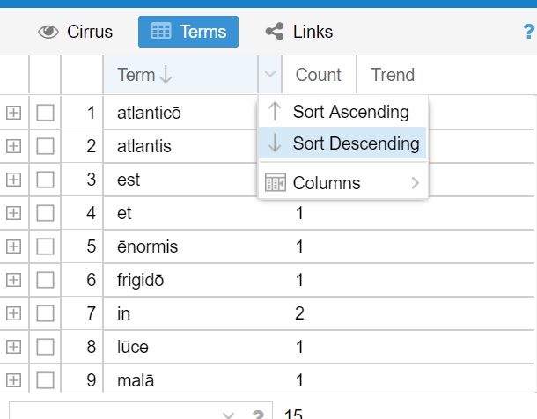
Task: Click the help question mark at top right
Action: click(529, 32)
